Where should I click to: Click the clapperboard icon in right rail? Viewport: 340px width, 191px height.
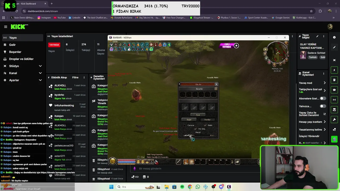click(x=334, y=139)
